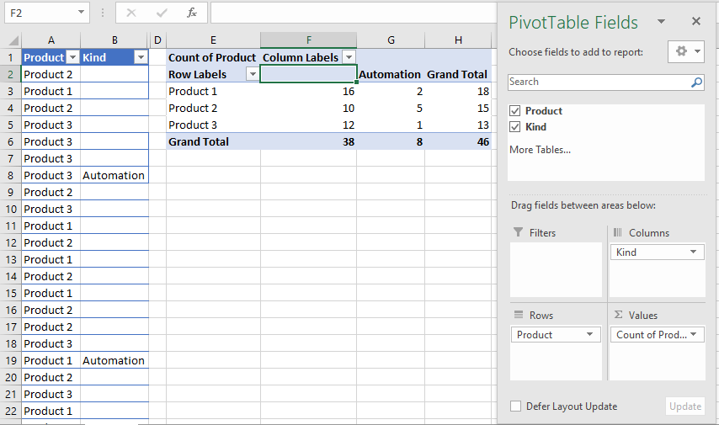
Task: Select column B header
Action: click(115, 40)
